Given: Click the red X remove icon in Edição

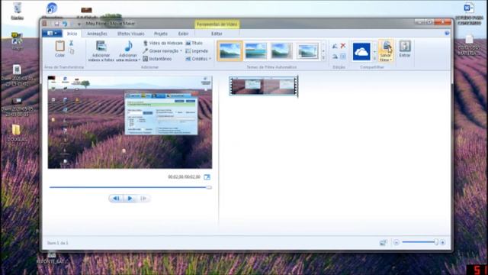Looking at the screenshot, I should [x=343, y=46].
